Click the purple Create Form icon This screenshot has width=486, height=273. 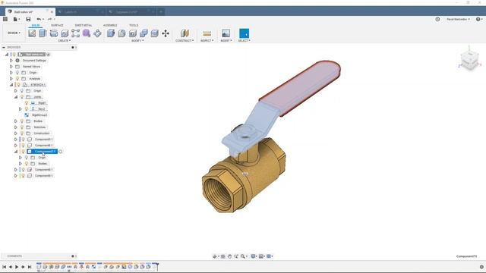pyautogui.click(x=87, y=33)
